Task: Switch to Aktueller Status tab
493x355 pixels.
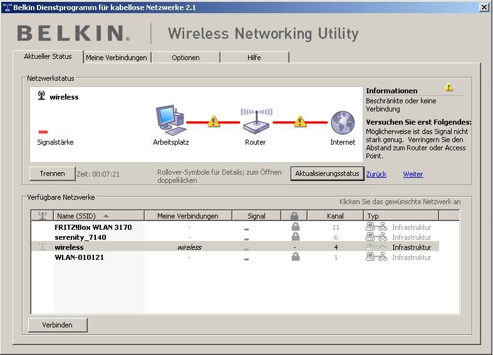Action: (48, 56)
